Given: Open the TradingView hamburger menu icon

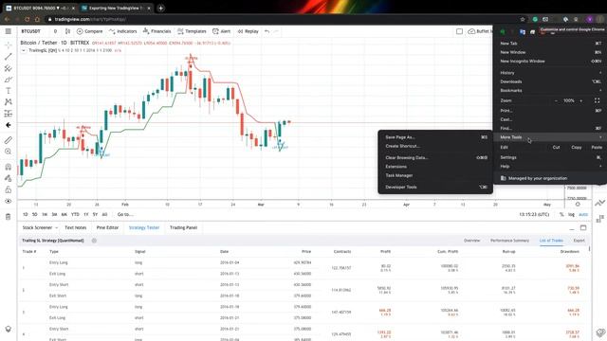Looking at the screenshot, I should click(x=9, y=31).
